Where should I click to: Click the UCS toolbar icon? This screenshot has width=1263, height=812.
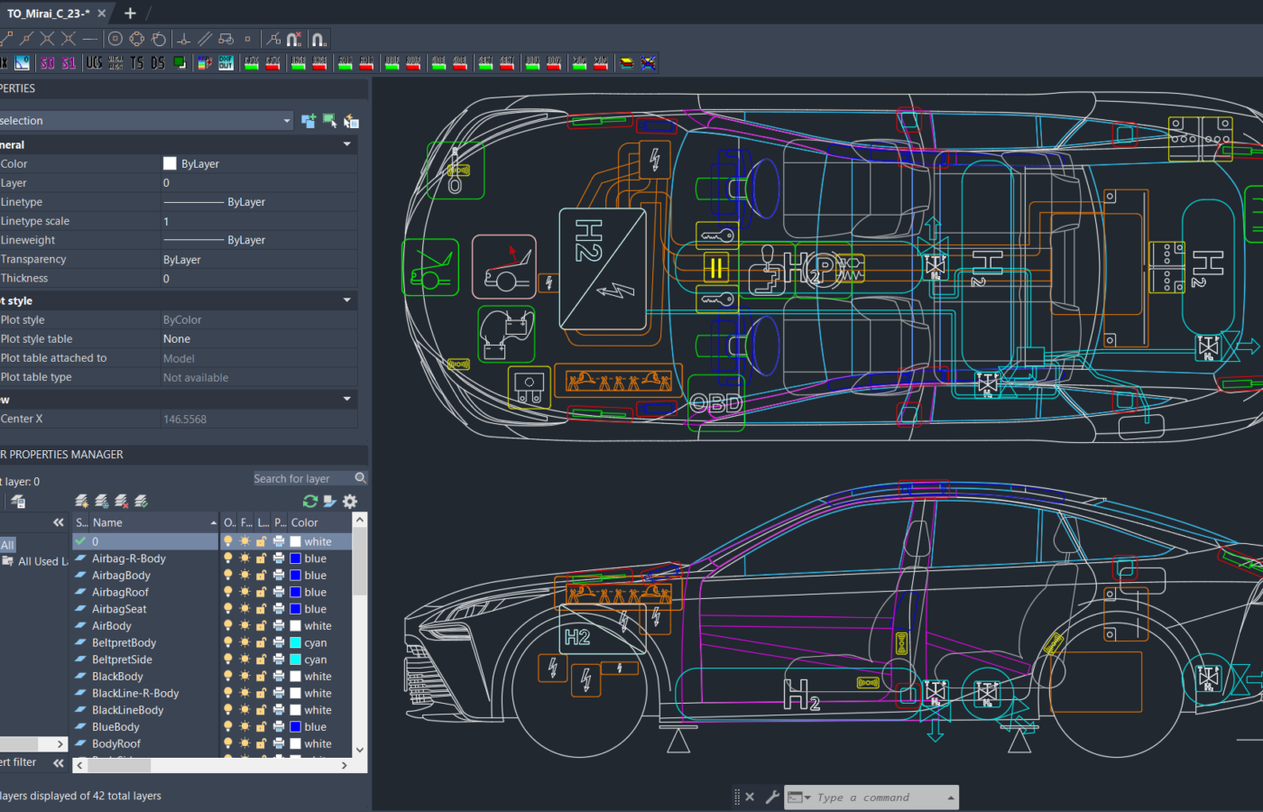94,63
